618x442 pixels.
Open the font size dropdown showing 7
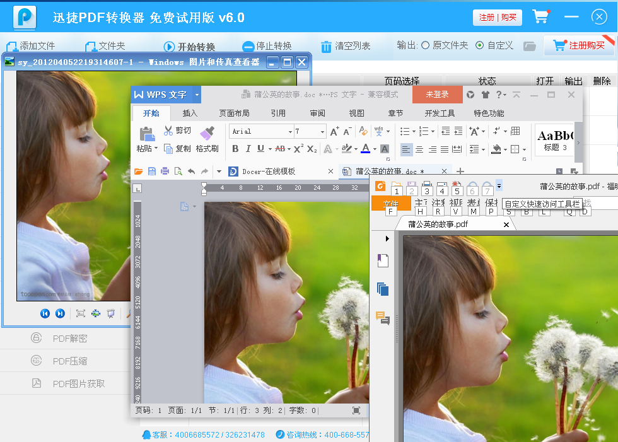pos(322,132)
